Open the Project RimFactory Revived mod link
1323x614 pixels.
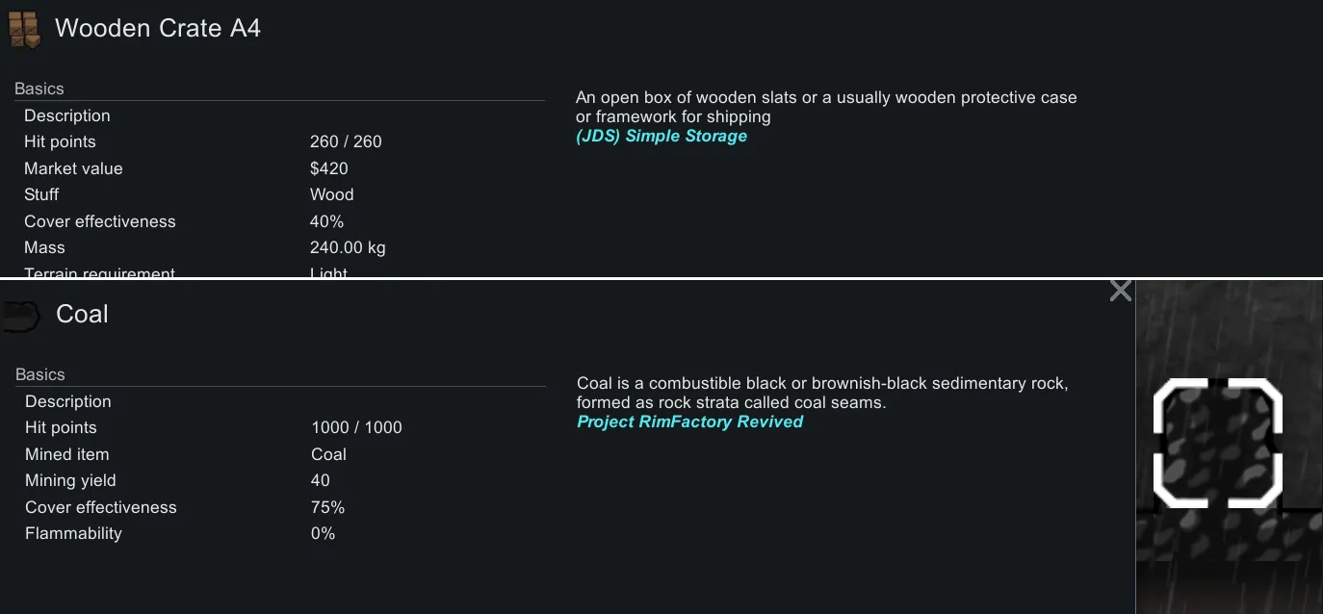pyautogui.click(x=689, y=422)
